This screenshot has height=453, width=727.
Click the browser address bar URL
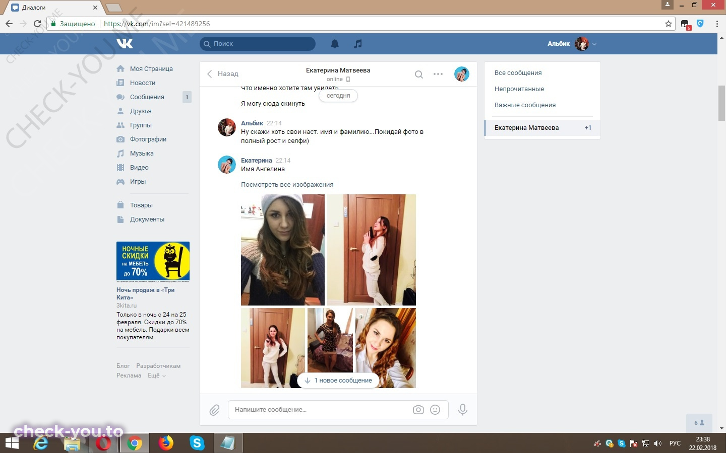point(157,24)
